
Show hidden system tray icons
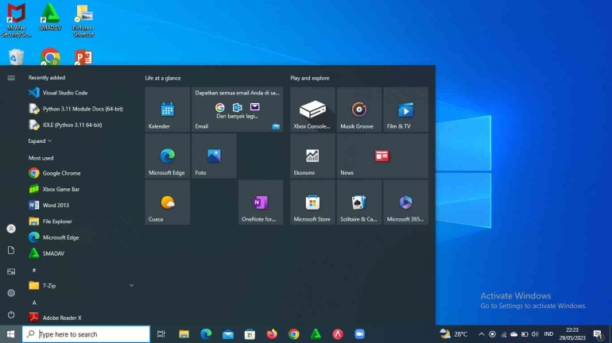point(481,334)
